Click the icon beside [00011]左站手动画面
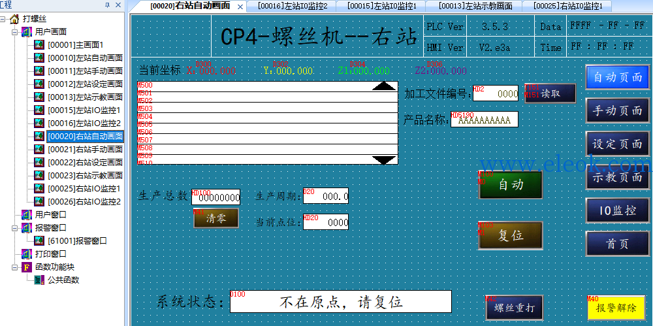Screen dimensions: 653x326 coord(39,71)
